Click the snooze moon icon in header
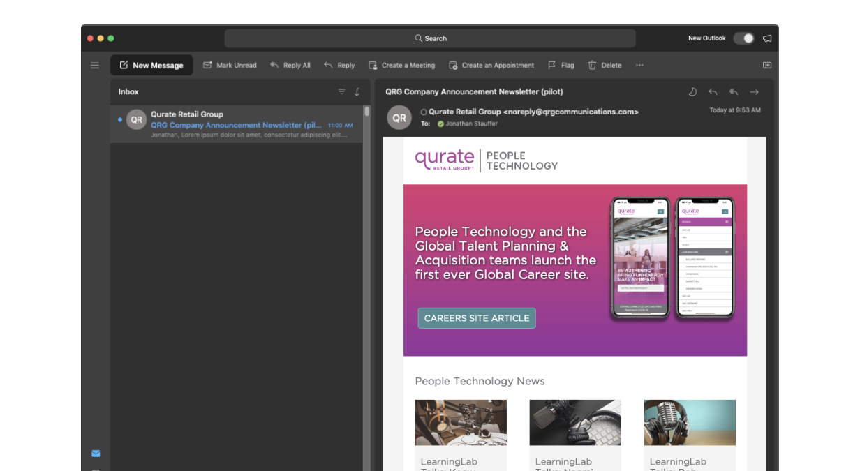This screenshot has width=860, height=471. [x=692, y=91]
